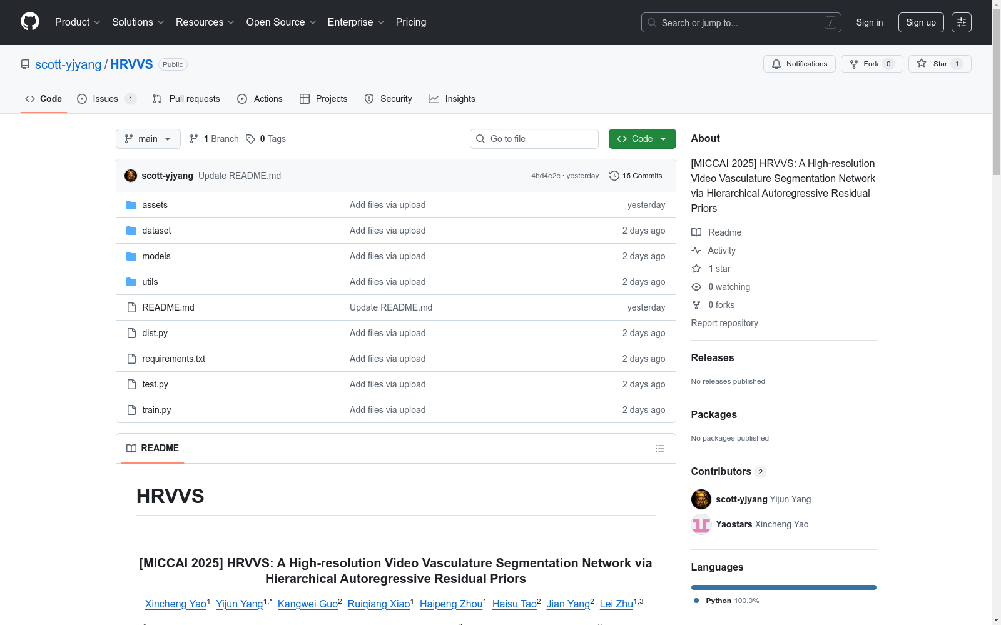The image size is (1001, 625).
Task: Select the dataset folder icon
Action: (131, 231)
